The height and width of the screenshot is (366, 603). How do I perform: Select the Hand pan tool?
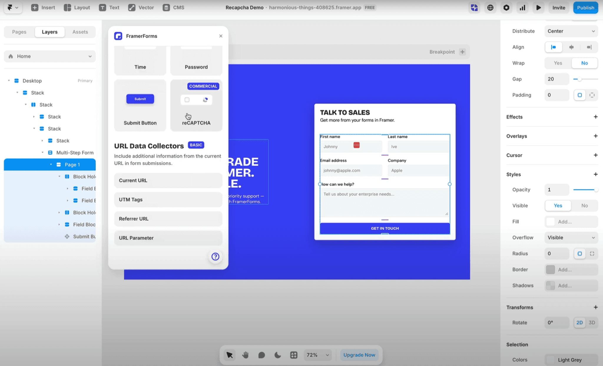pos(245,355)
